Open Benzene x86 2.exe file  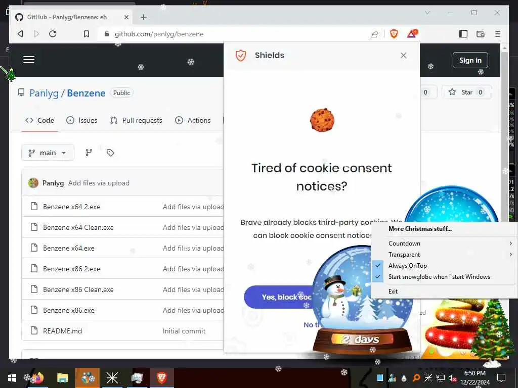(72, 269)
